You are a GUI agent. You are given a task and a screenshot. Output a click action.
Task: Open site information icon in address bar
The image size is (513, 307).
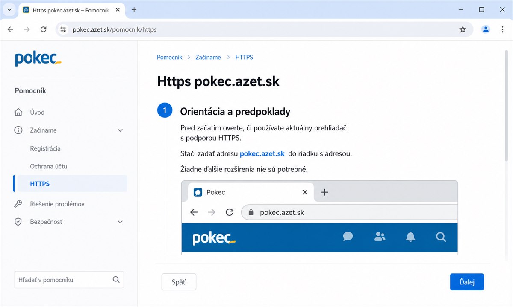tap(63, 29)
